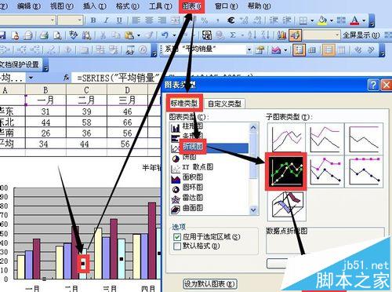This screenshot has height=292, width=392.
Task: Apply Euro currency style
Action: pyautogui.click(x=230, y=20)
